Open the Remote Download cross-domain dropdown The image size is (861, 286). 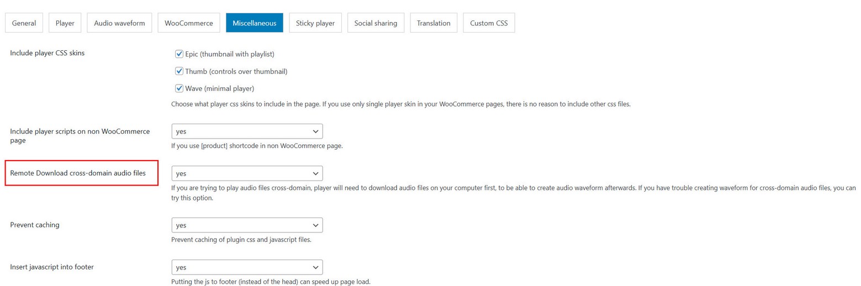pos(247,173)
